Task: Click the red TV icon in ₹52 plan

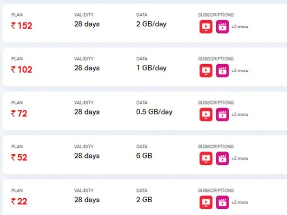Action: 206,158
